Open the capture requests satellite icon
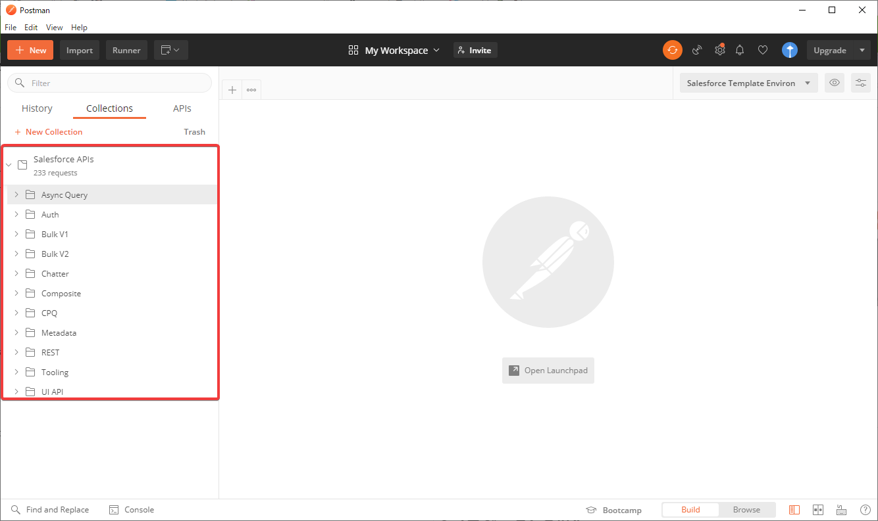 tap(697, 50)
